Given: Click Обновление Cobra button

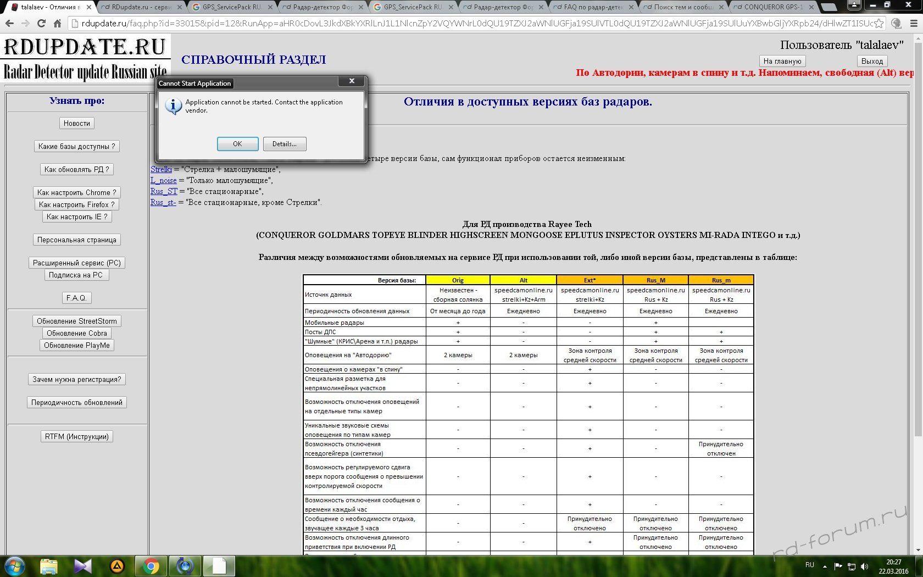Looking at the screenshot, I should click(x=77, y=333).
